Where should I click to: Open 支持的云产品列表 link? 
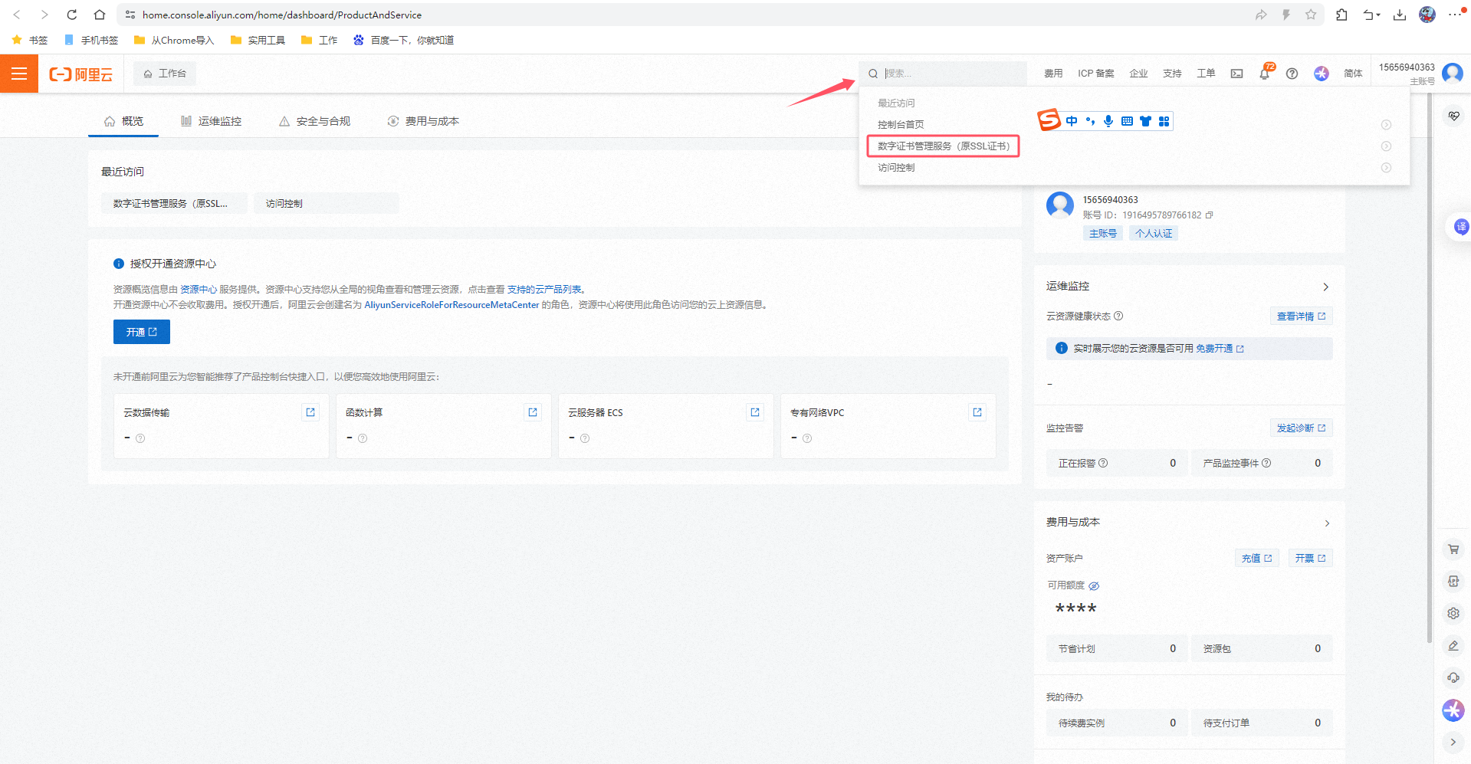click(544, 289)
